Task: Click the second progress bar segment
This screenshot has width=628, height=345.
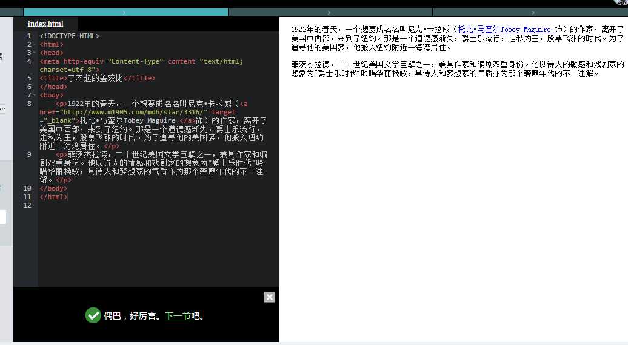Action: pyautogui.click(x=330, y=12)
